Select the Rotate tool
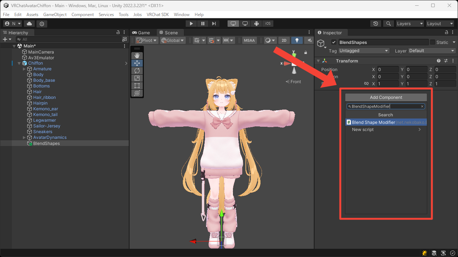The height and width of the screenshot is (257, 458). pos(137,71)
